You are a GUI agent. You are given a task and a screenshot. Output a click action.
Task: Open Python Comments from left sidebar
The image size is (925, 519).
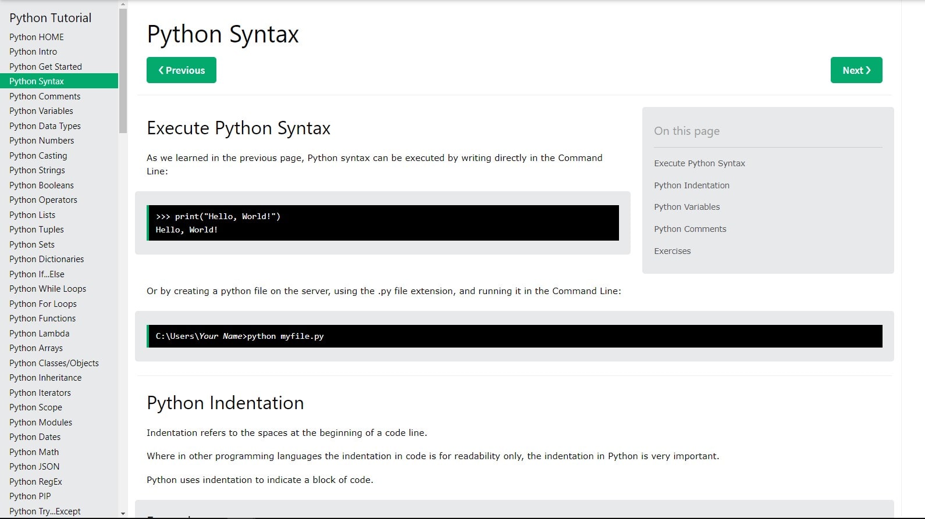point(45,96)
